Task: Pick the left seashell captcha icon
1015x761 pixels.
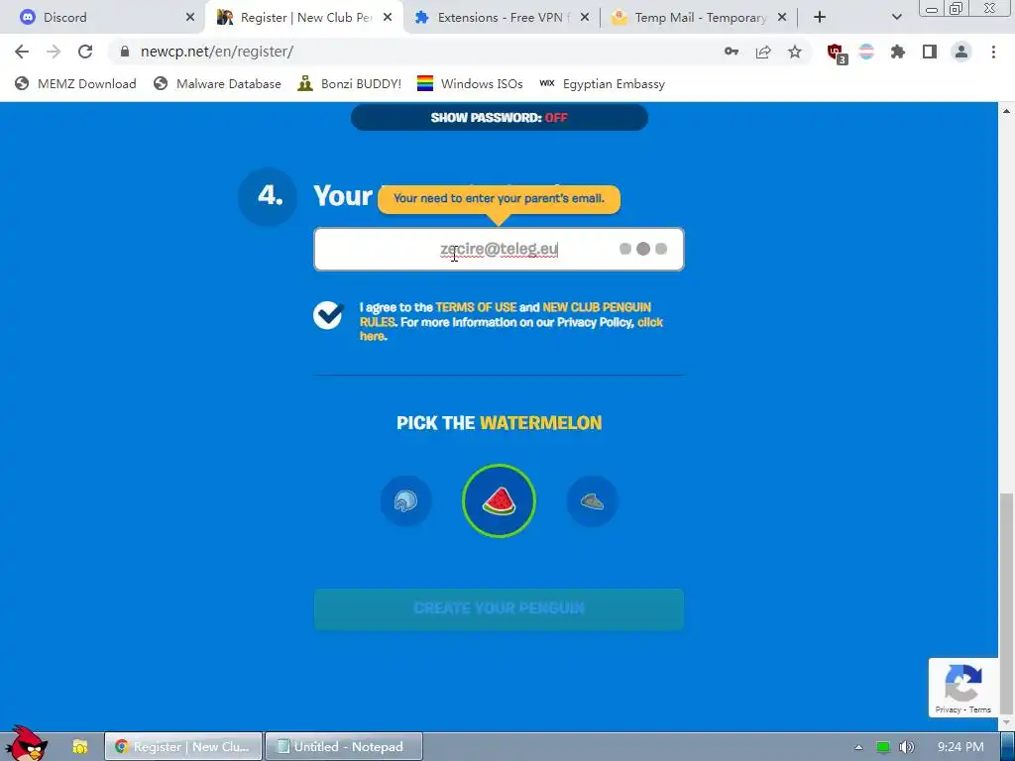Action: [405, 500]
